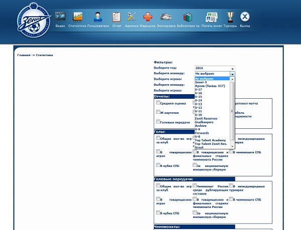
Task: Select 'U-9' from the team list
Action: pos(212,129)
